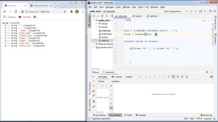Collapse the public_html project root
This screenshot has height=122, width=218.
(93, 20)
